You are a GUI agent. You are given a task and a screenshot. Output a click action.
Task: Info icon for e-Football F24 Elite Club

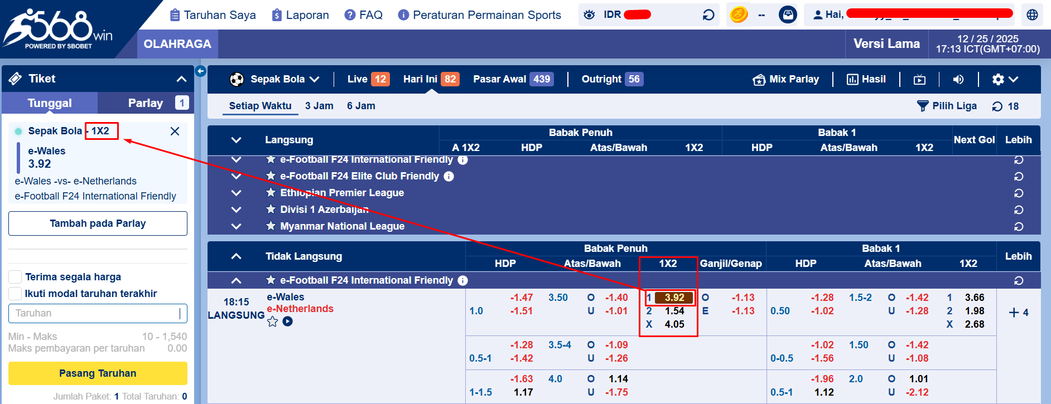pos(449,176)
